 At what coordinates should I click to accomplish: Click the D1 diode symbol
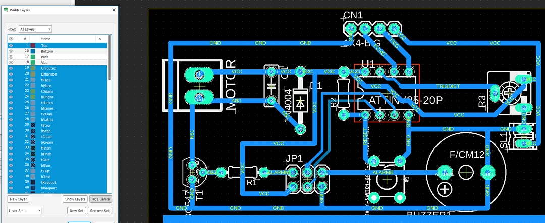(301, 101)
